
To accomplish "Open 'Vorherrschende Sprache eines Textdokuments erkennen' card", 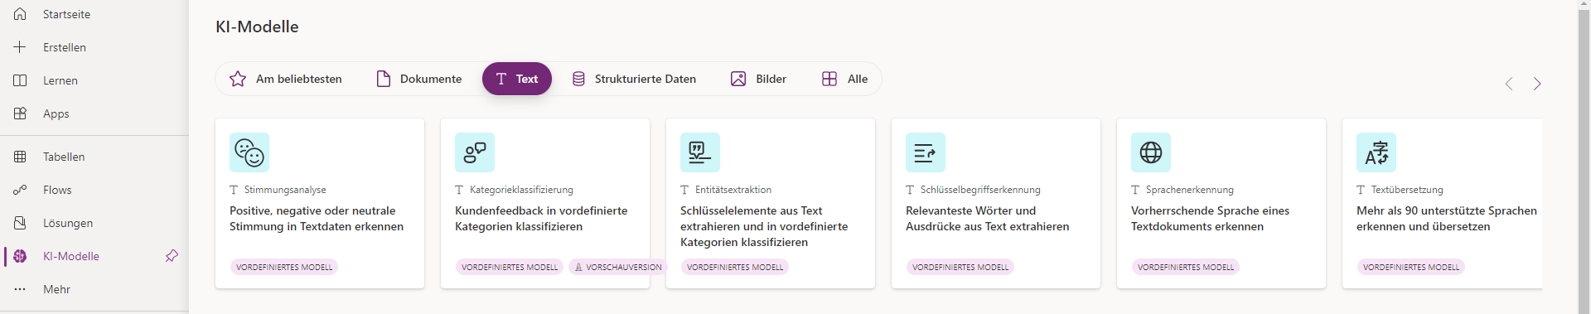I will (x=1221, y=203).
